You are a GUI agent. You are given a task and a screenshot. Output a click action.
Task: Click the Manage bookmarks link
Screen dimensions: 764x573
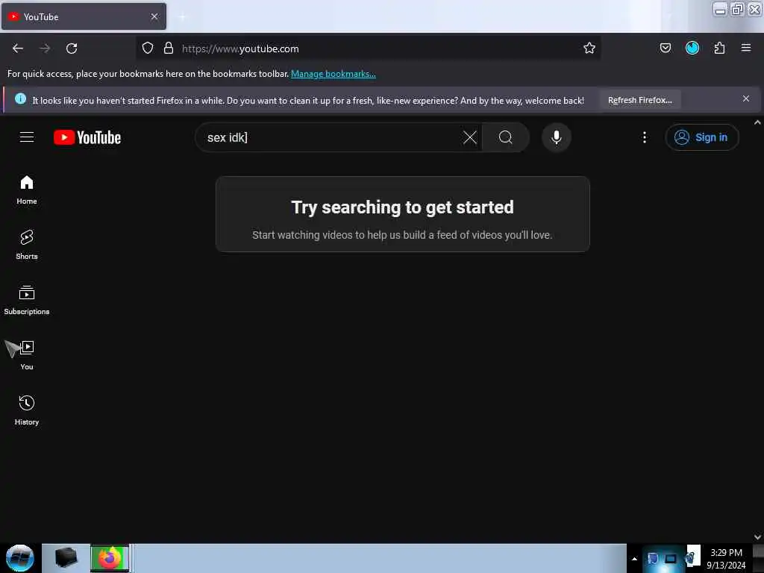[x=334, y=74]
